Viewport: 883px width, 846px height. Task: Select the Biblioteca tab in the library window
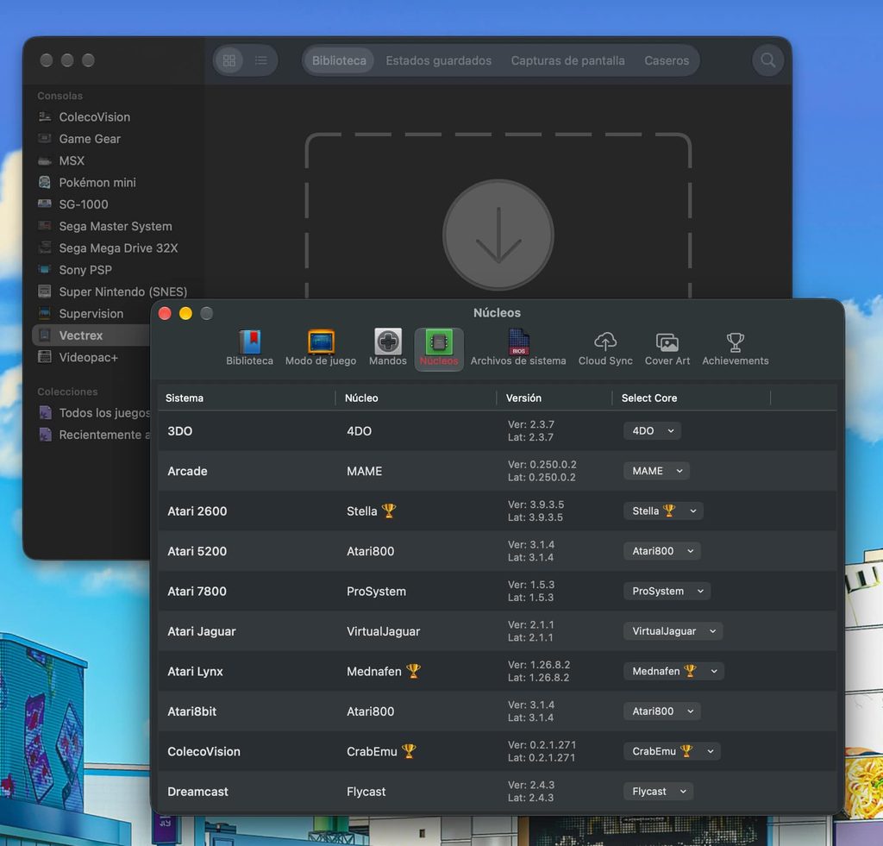click(x=339, y=60)
